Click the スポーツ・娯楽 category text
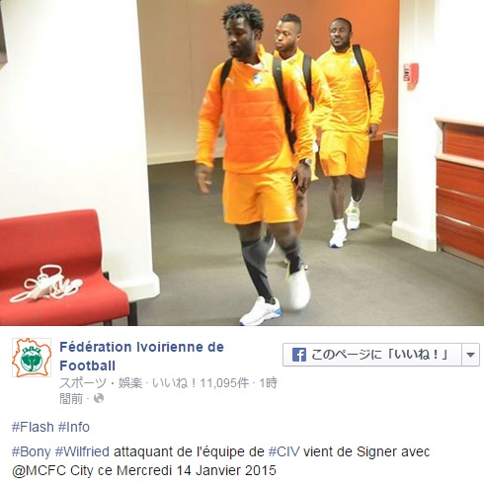Screen dimensions: 484x488 click(101, 382)
